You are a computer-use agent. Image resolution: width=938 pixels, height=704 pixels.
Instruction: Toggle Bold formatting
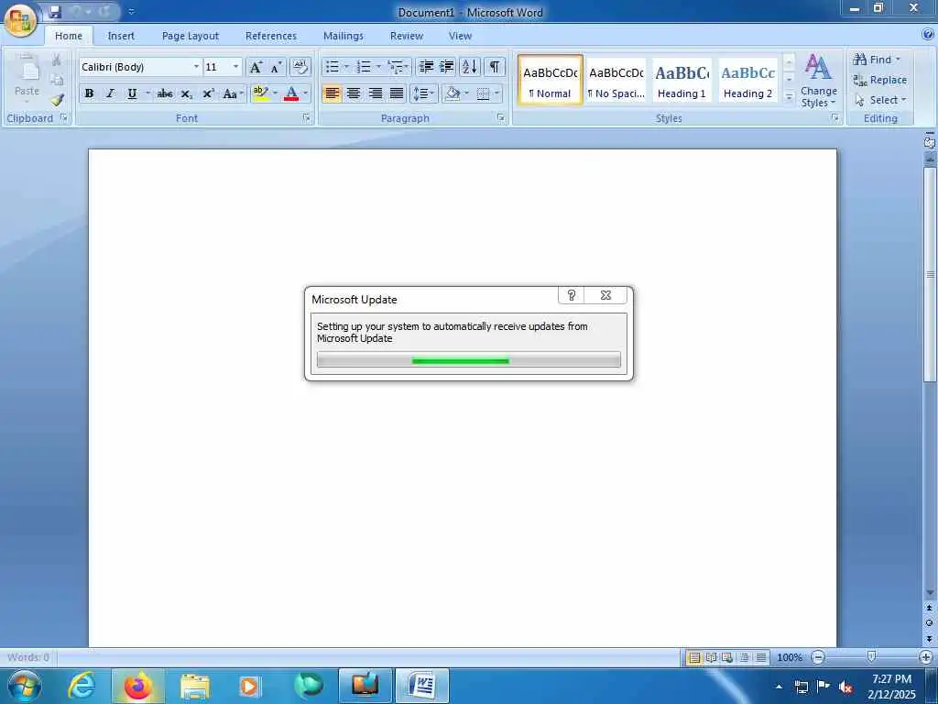(x=89, y=93)
